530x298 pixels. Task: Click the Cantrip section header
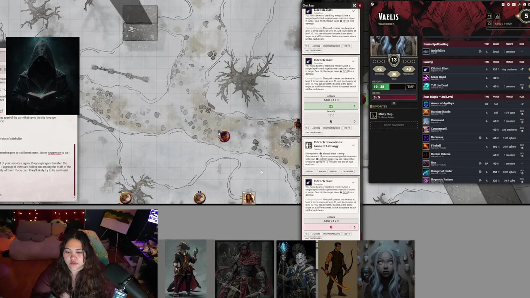(428, 62)
